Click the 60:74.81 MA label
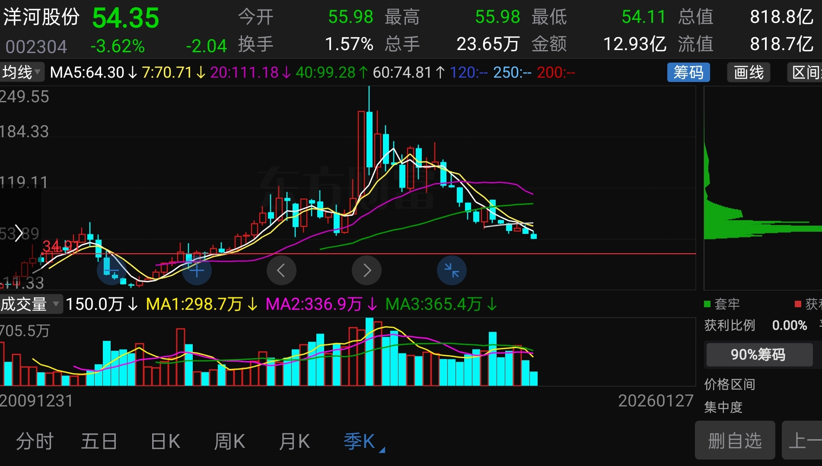Screen dimensions: 822x466 tap(409, 72)
